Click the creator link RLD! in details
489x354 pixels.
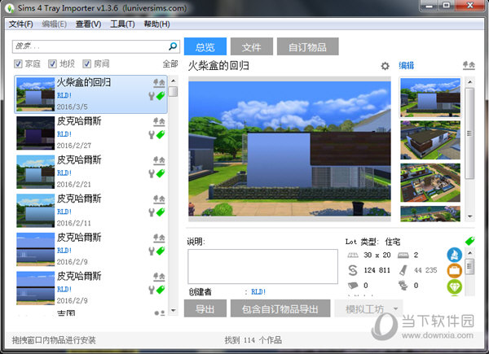click(x=258, y=291)
